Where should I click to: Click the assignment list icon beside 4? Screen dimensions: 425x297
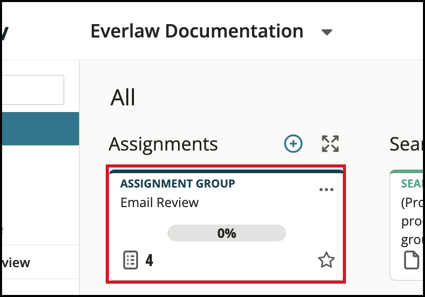tap(131, 260)
